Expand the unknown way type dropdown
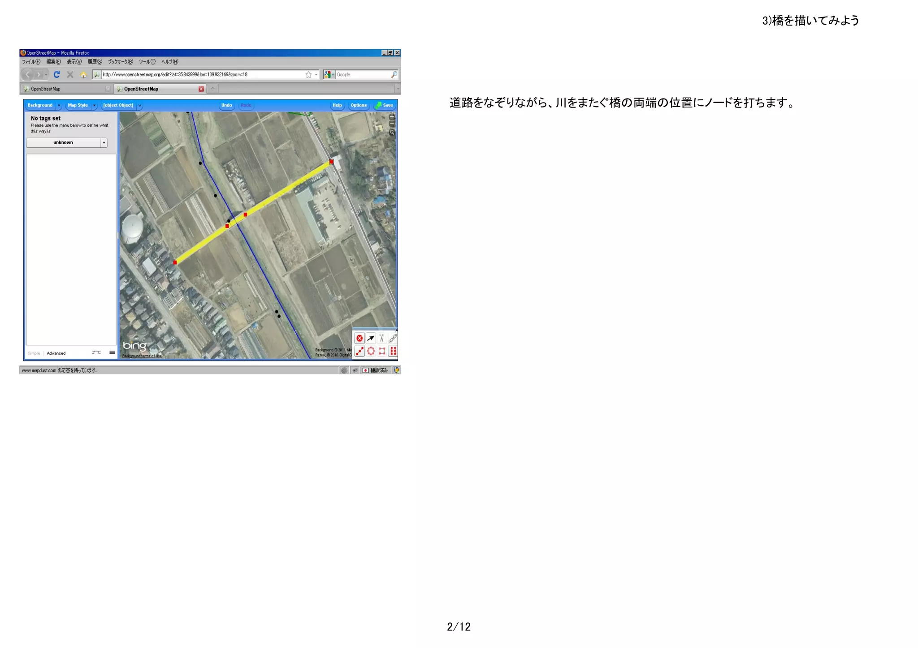Image resolution: width=918 pixels, height=648 pixels. [x=104, y=143]
